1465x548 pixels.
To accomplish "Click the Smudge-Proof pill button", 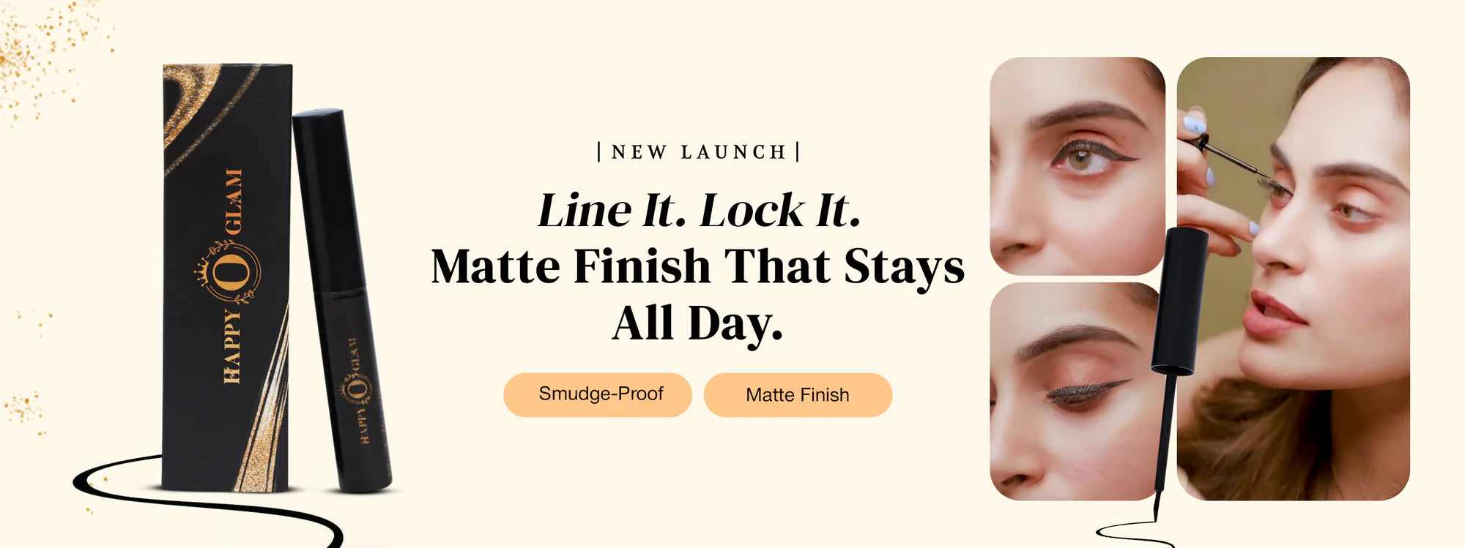I will [597, 394].
